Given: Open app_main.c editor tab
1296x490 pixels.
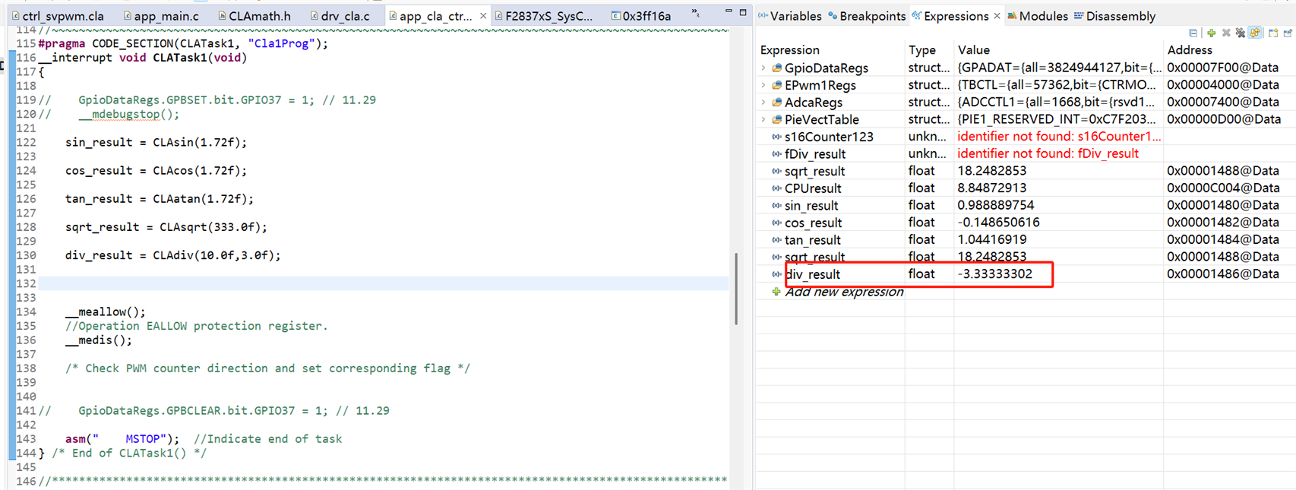Looking at the screenshot, I should [161, 16].
